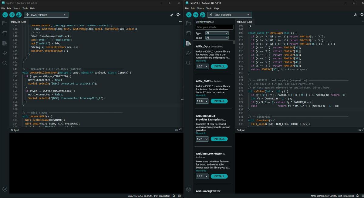Open Search icon in esp32c3_1 sidebar

[x=5, y=63]
